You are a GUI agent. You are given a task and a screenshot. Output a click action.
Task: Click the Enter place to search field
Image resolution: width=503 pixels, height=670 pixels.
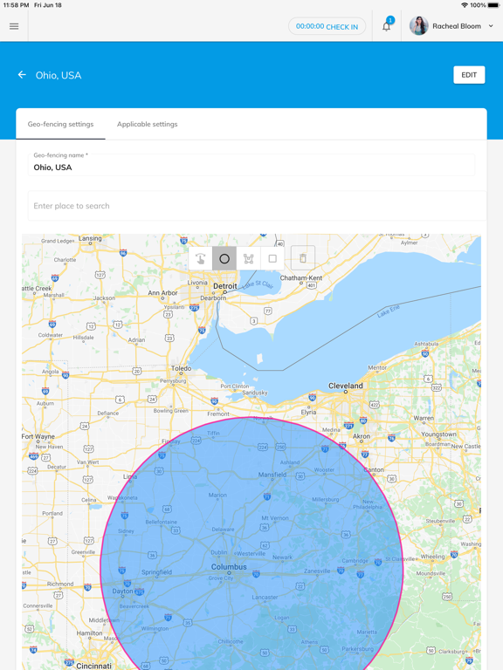click(257, 206)
